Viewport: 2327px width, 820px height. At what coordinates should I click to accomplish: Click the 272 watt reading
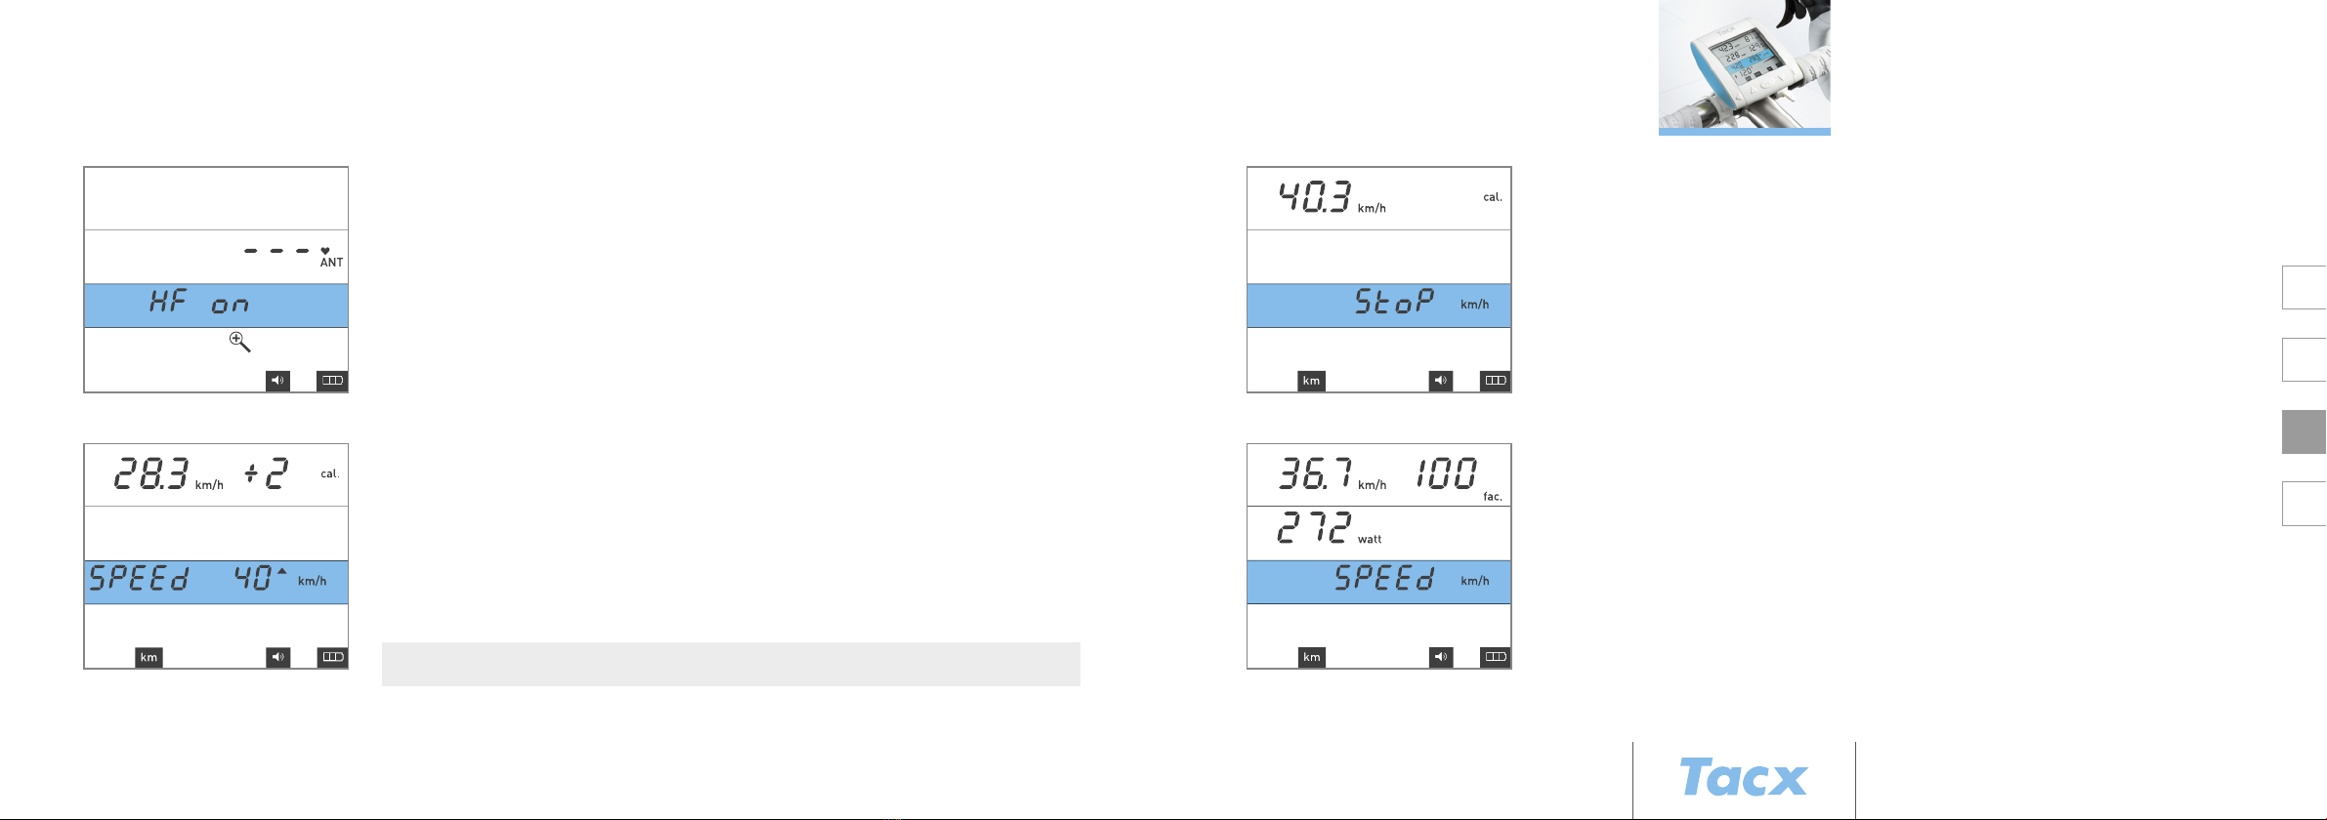[1329, 529]
